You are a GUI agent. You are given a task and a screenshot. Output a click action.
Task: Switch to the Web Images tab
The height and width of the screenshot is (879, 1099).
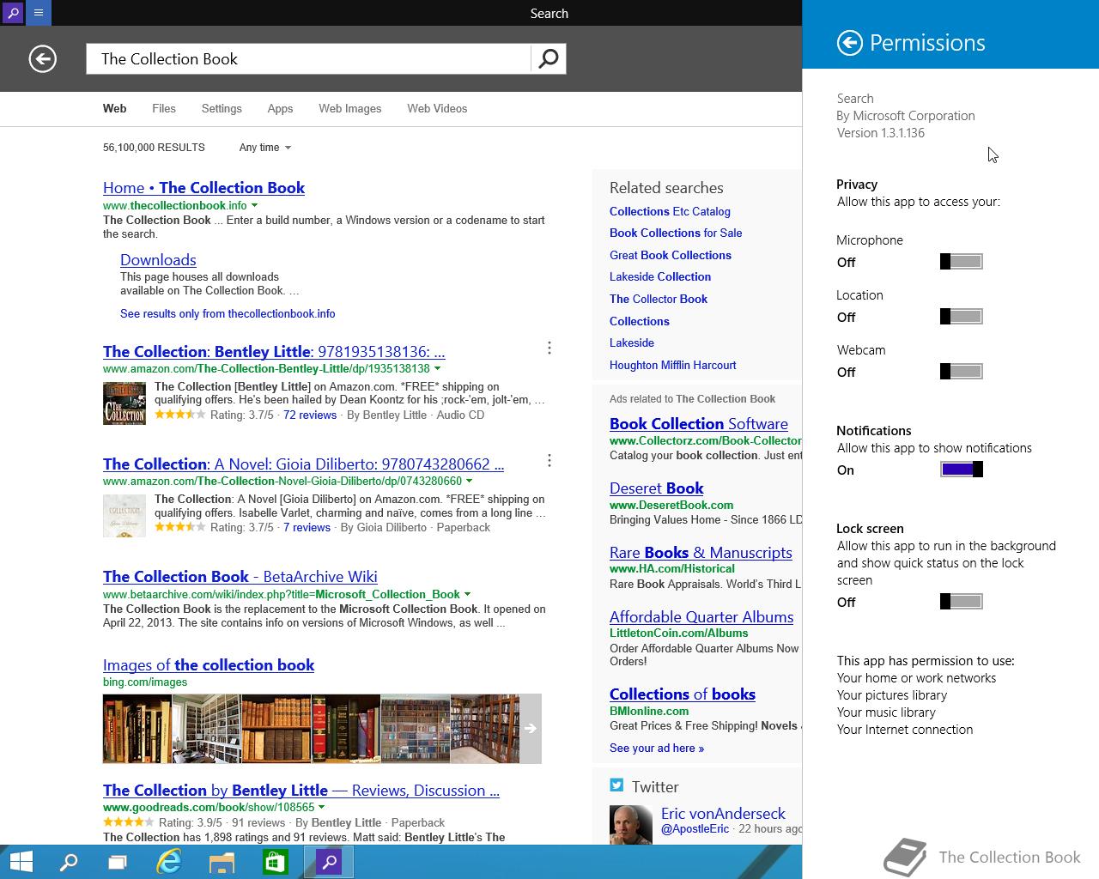click(350, 109)
